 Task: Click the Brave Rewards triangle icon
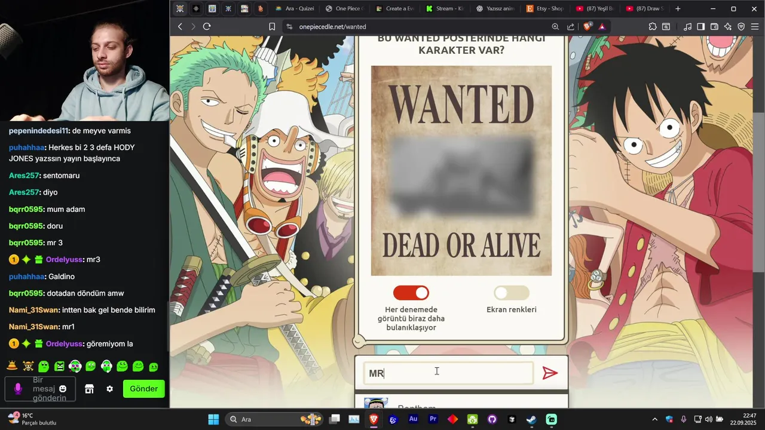coord(602,26)
